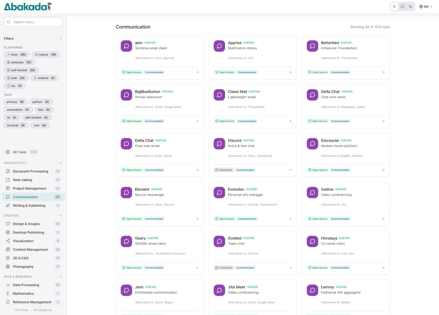Switch to light theme mode
Image resolution: width=439 pixels, height=315 pixels.
pyautogui.click(x=394, y=6)
